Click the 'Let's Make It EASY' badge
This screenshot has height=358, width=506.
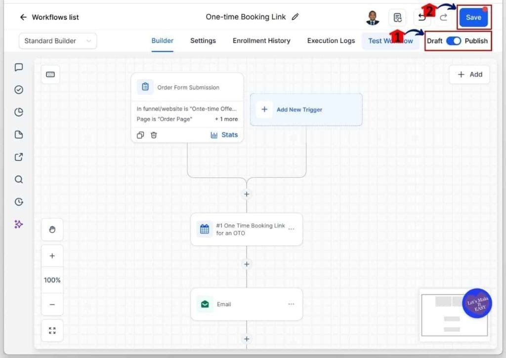tap(477, 303)
